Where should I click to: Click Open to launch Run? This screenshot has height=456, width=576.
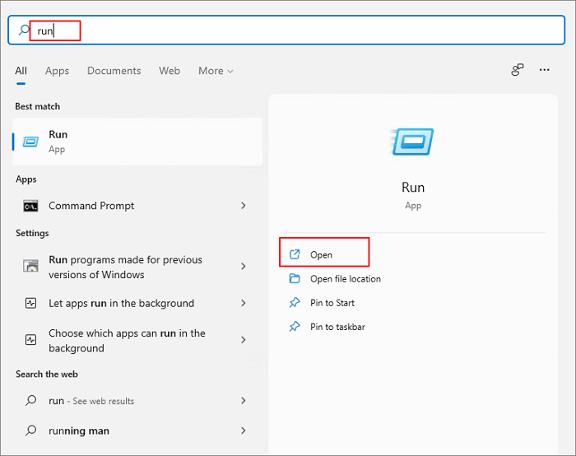(x=321, y=255)
